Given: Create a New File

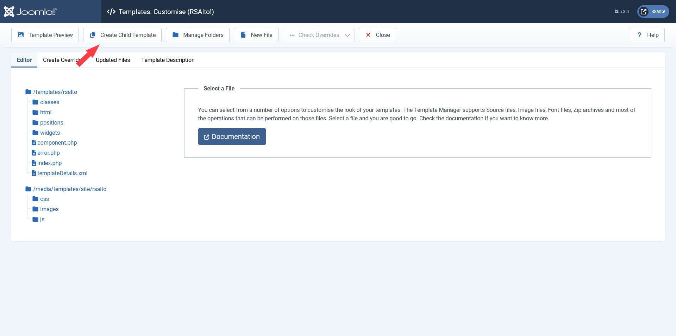Looking at the screenshot, I should [256, 35].
